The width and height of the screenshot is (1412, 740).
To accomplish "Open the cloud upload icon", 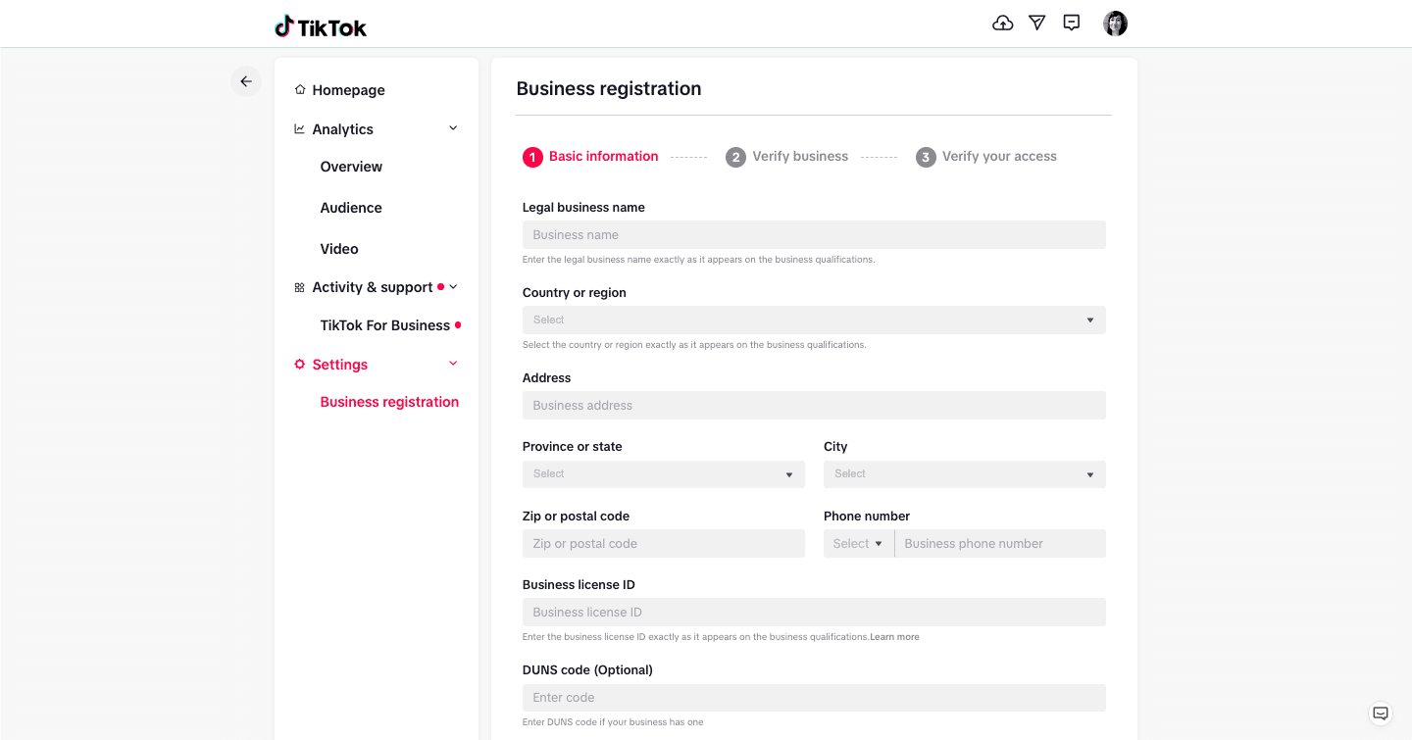I will (x=1002, y=23).
